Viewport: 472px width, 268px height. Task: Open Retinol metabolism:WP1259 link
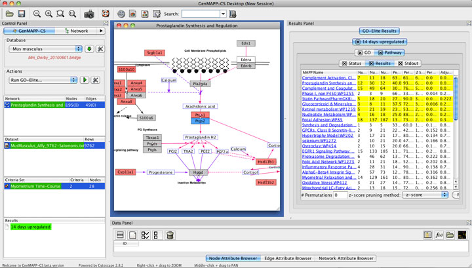[x=328, y=109]
